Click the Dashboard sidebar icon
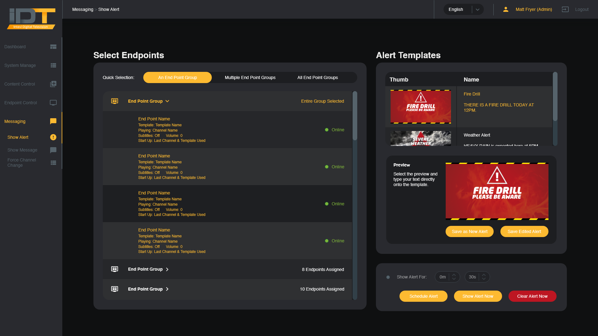The height and width of the screenshot is (336, 598). (x=53, y=47)
